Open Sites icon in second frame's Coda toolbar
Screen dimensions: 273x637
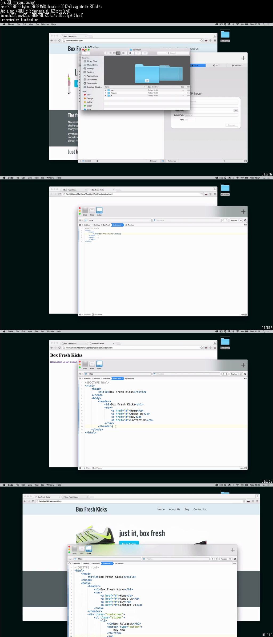(x=85, y=212)
